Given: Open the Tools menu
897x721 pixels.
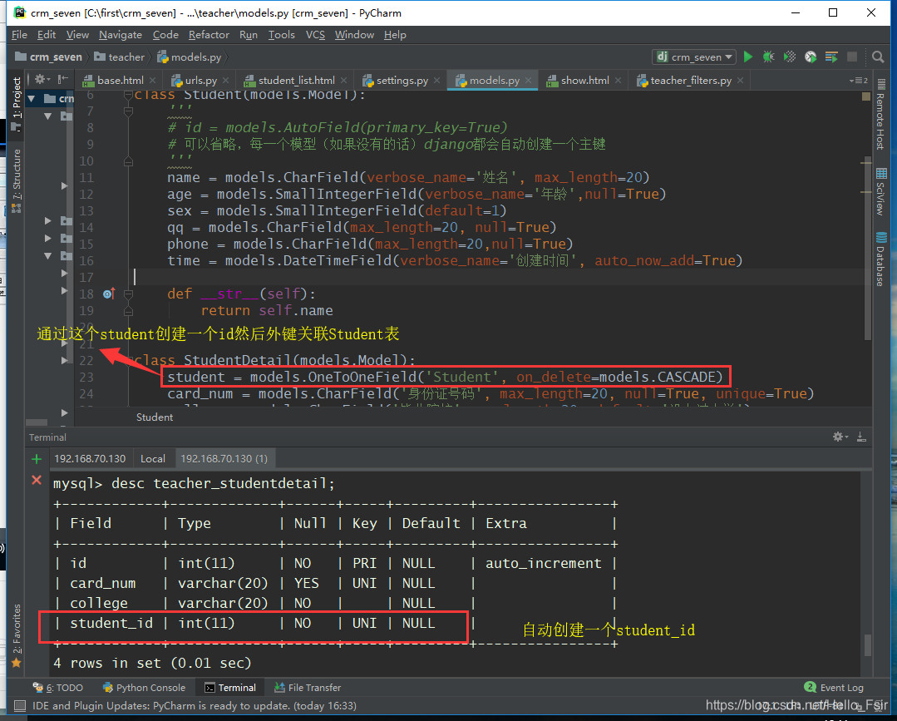Looking at the screenshot, I should (x=282, y=35).
